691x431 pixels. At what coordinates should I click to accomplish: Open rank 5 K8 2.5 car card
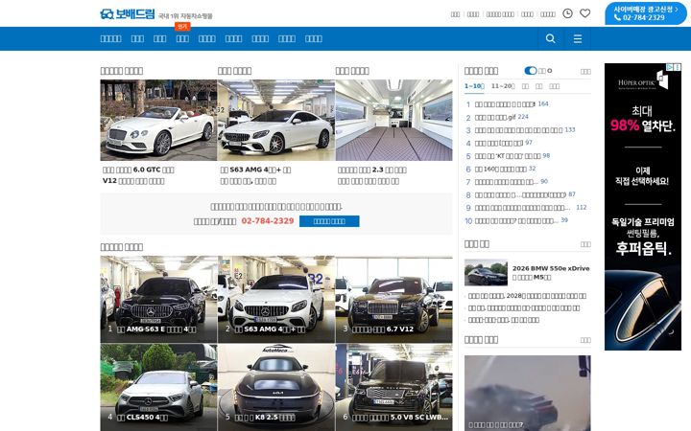tap(276, 388)
